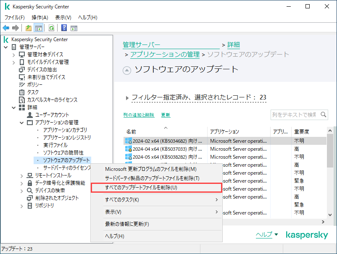Screen dimensions: 337x254
Task: Select the アプリケーションレジストリ tree item
Action: (67, 137)
